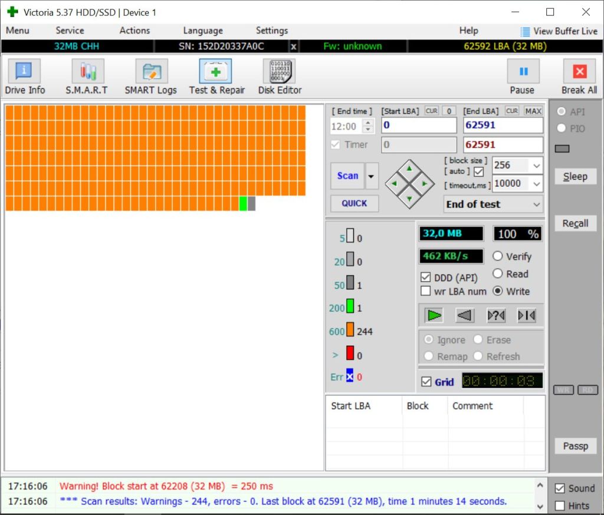This screenshot has width=604, height=515.
Task: Click the QUICK scan button
Action: click(x=354, y=203)
